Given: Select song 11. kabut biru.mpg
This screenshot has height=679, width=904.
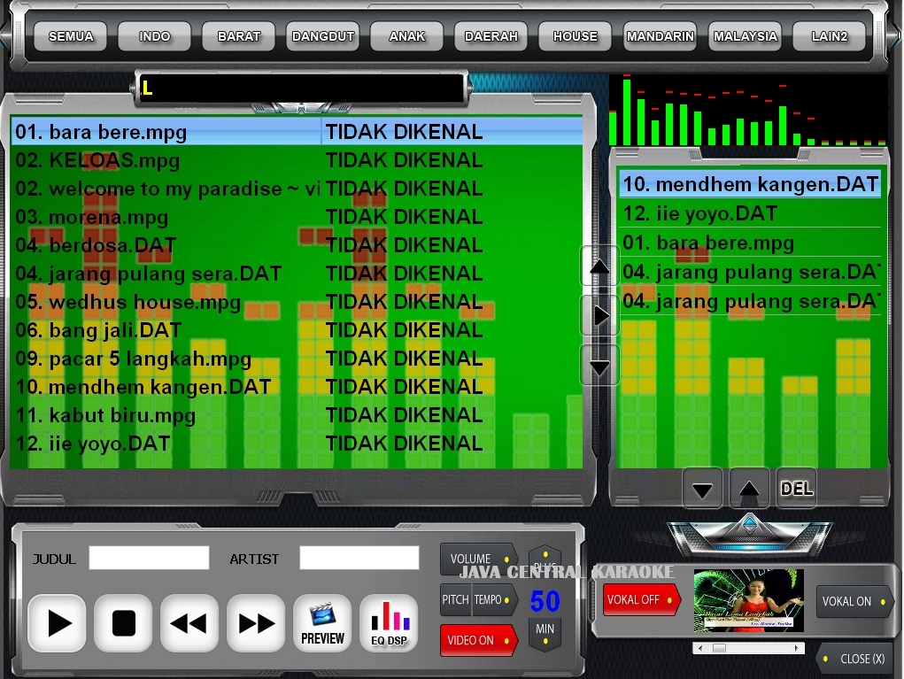Looking at the screenshot, I should 297,415.
